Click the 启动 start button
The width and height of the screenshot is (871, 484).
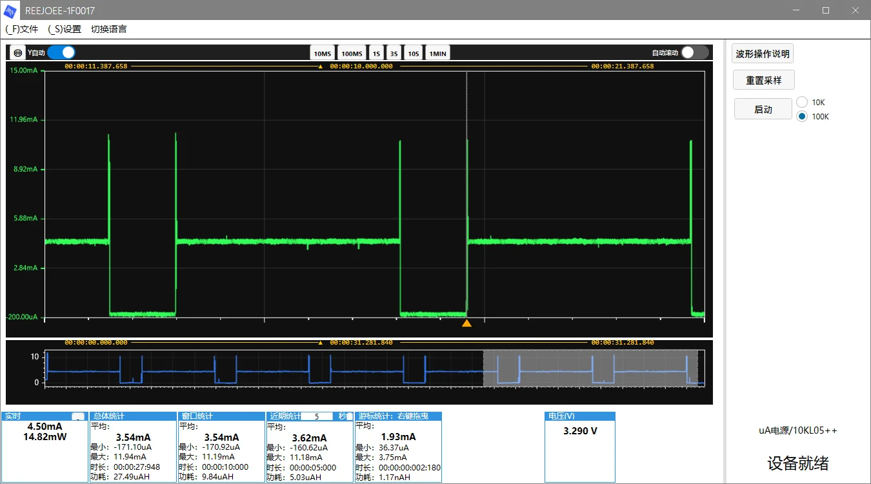tap(763, 109)
